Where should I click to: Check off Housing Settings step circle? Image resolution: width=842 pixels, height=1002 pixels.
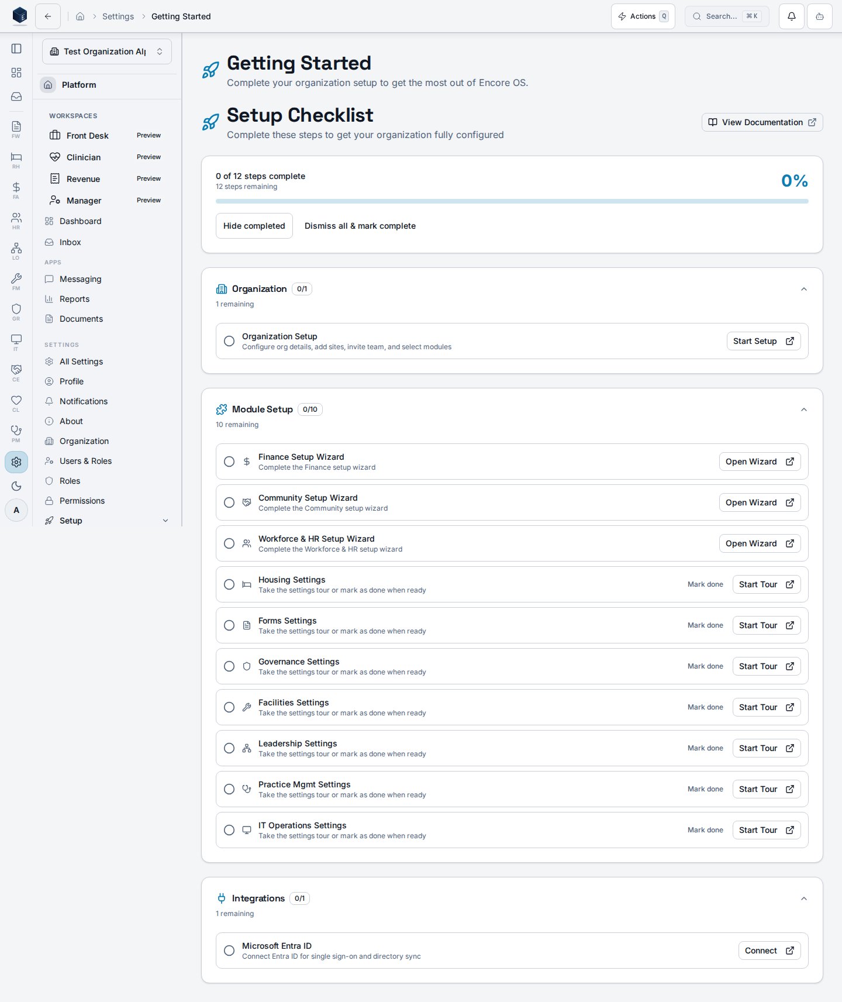coord(229,584)
